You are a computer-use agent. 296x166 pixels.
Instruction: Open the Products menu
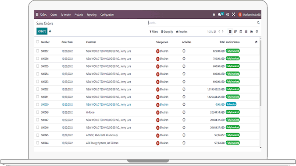pos(79,14)
